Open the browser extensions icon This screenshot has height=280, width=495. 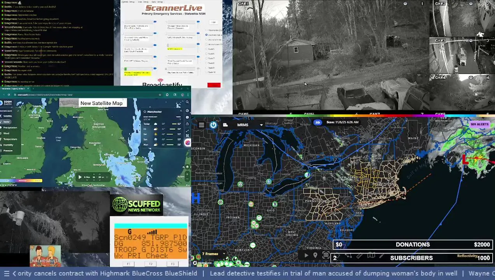(167, 95)
